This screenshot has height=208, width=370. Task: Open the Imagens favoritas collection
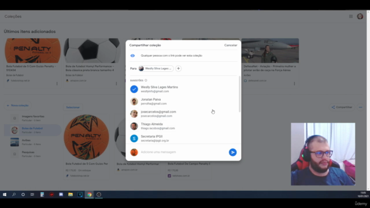(32, 118)
